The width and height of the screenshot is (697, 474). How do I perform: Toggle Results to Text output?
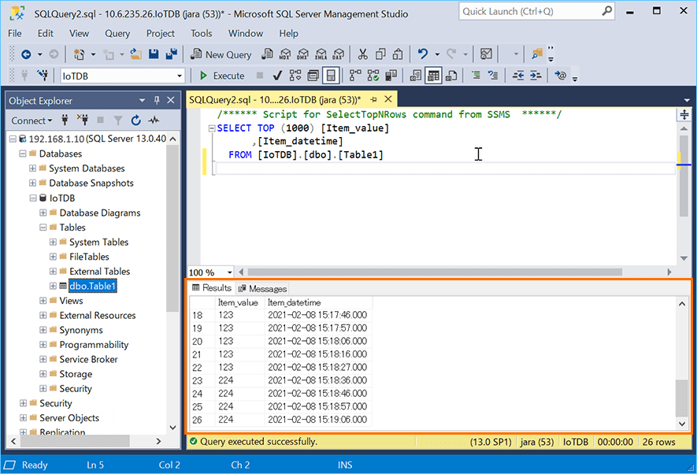point(416,76)
